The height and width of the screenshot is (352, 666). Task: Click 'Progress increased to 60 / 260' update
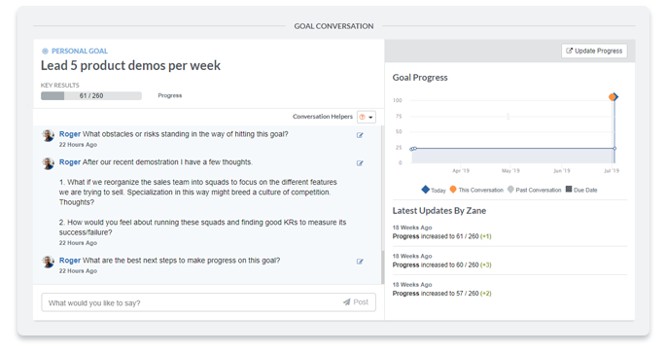point(441,264)
